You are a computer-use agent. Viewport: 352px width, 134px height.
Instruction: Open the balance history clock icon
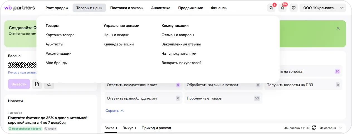coord(49,84)
